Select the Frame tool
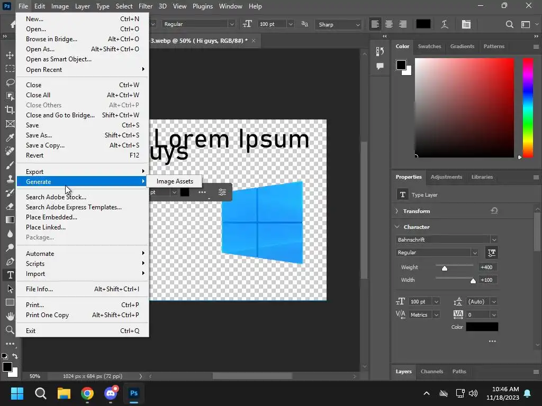 (x=10, y=124)
